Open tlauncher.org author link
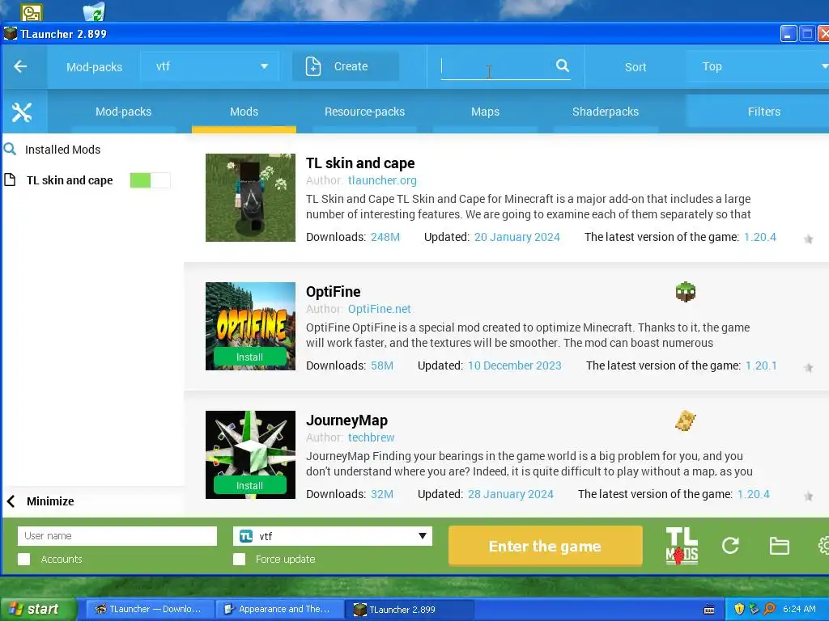829x621 pixels. coord(382,180)
